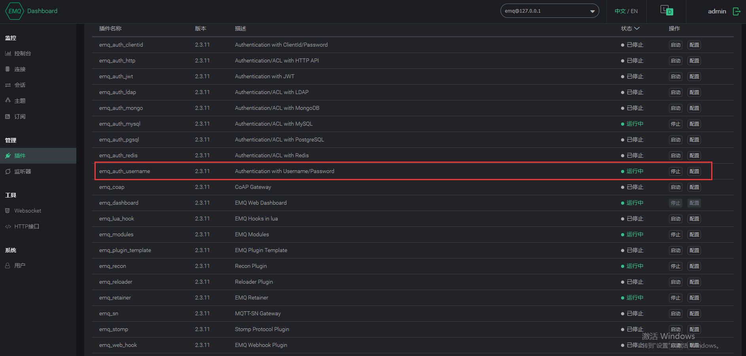The width and height of the screenshot is (746, 356).
Task: Click the Websocket icon in sidebar
Action: pos(8,211)
